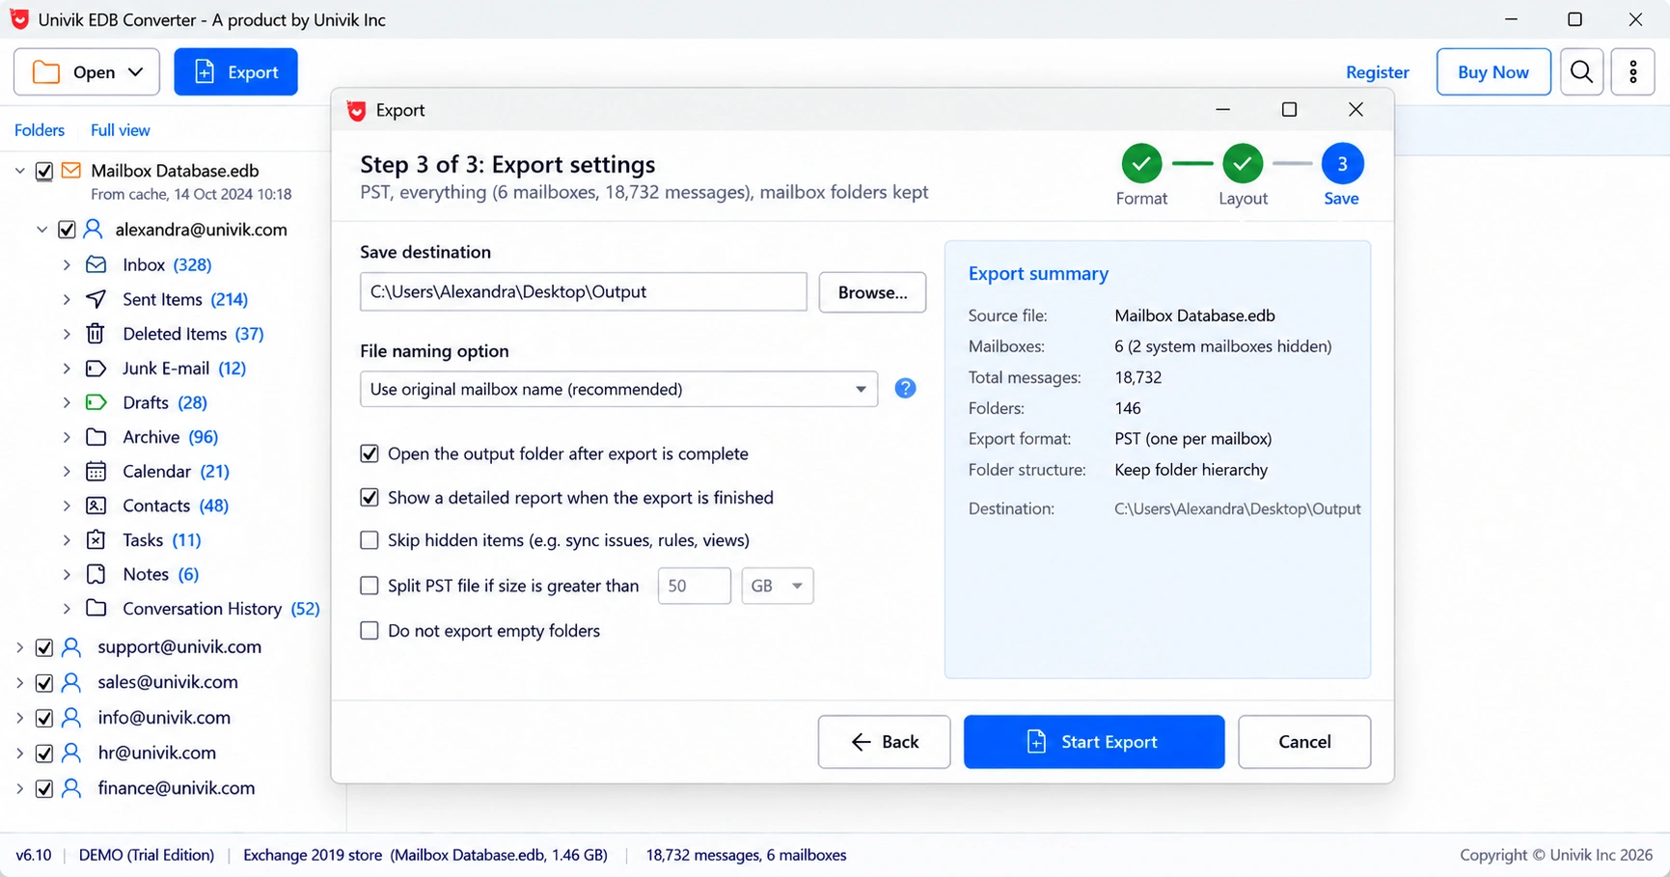1670x877 pixels.
Task: Click Cancel in the Export dialog
Action: click(x=1304, y=742)
